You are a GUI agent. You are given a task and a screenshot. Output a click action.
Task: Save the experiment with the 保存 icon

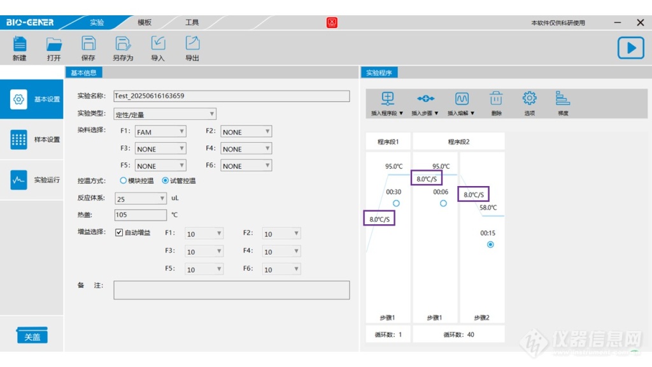point(89,44)
